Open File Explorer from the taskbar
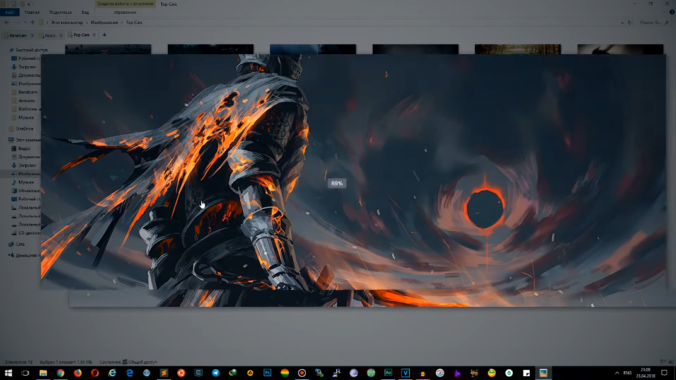Screen dimensions: 676x380 click(x=43, y=372)
